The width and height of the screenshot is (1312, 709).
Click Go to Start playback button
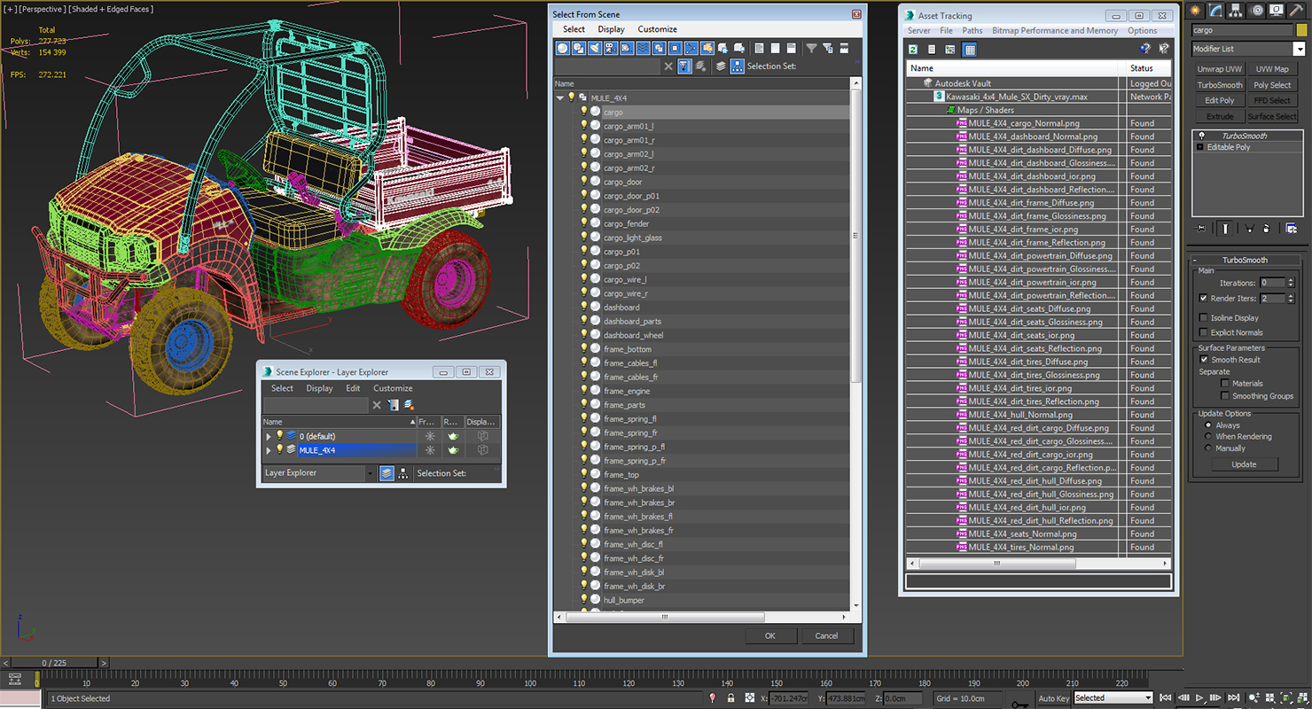click(1166, 698)
